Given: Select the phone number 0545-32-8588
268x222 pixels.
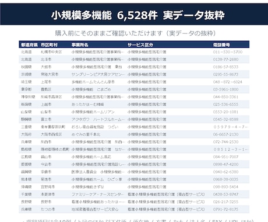Looking at the screenshot, I should pos(225,119).
